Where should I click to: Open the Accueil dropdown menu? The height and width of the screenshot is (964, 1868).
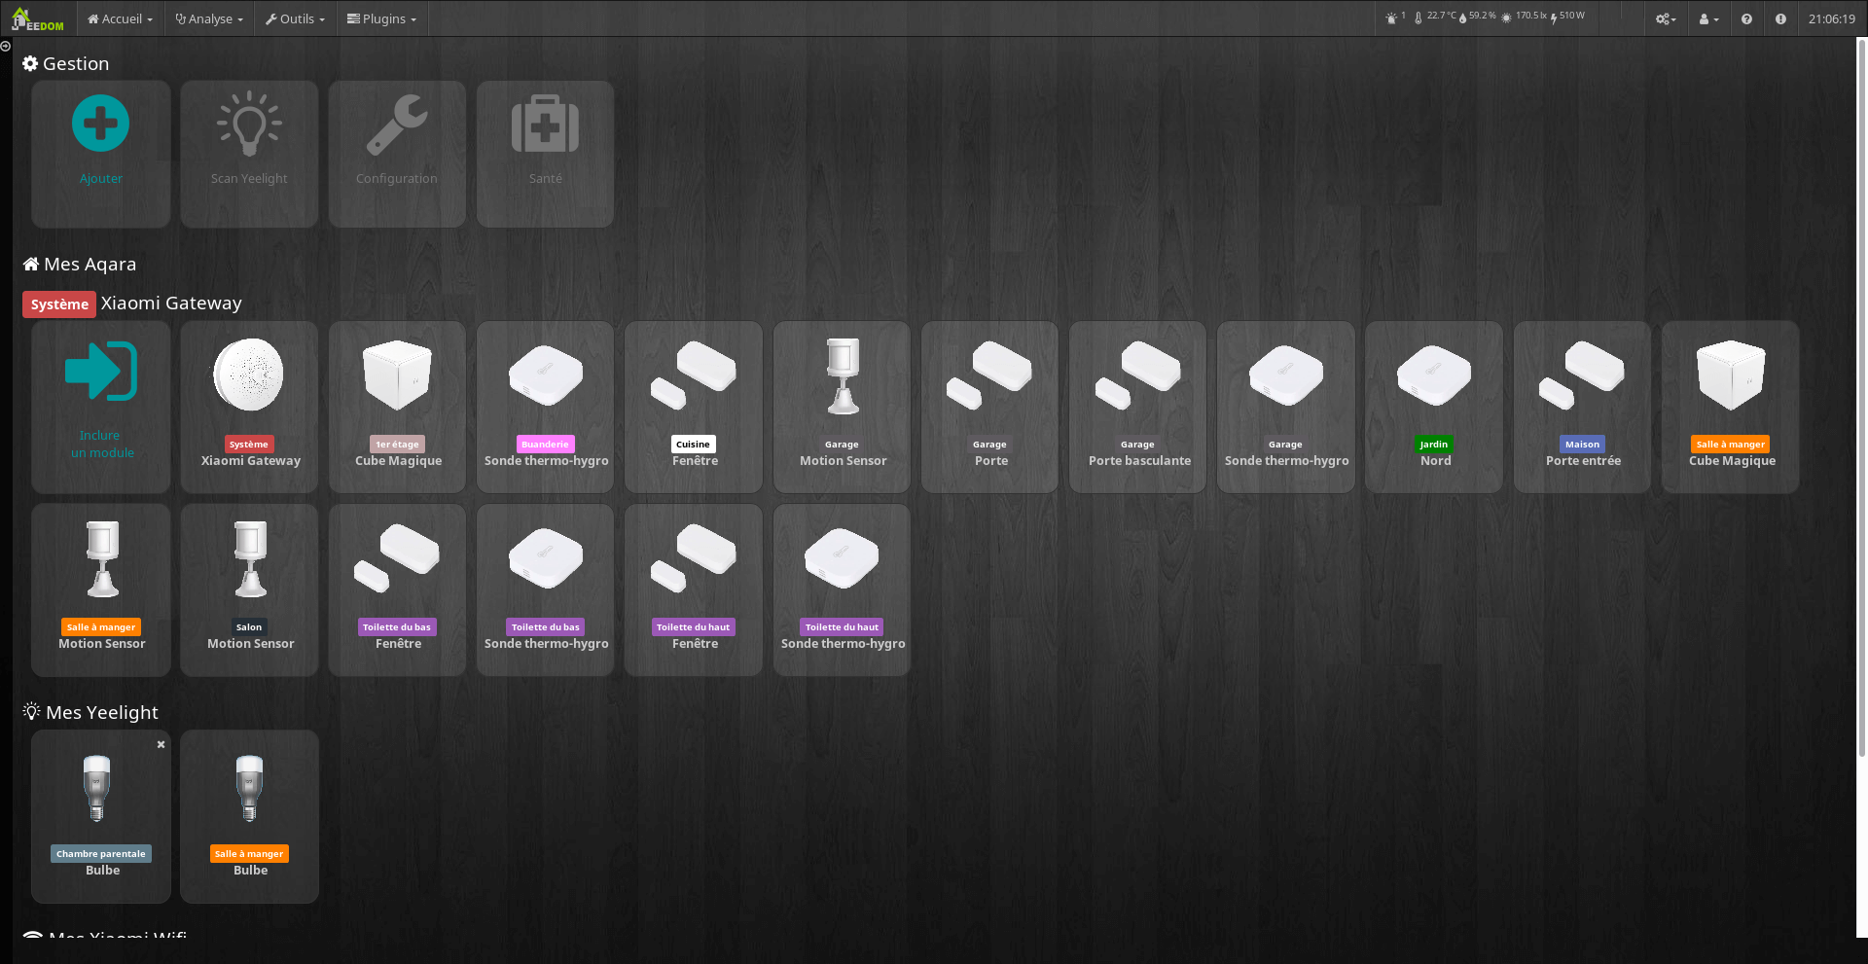coord(120,18)
